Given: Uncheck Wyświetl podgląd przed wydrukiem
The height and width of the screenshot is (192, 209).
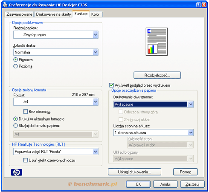Looking at the screenshot, I should (111, 85).
